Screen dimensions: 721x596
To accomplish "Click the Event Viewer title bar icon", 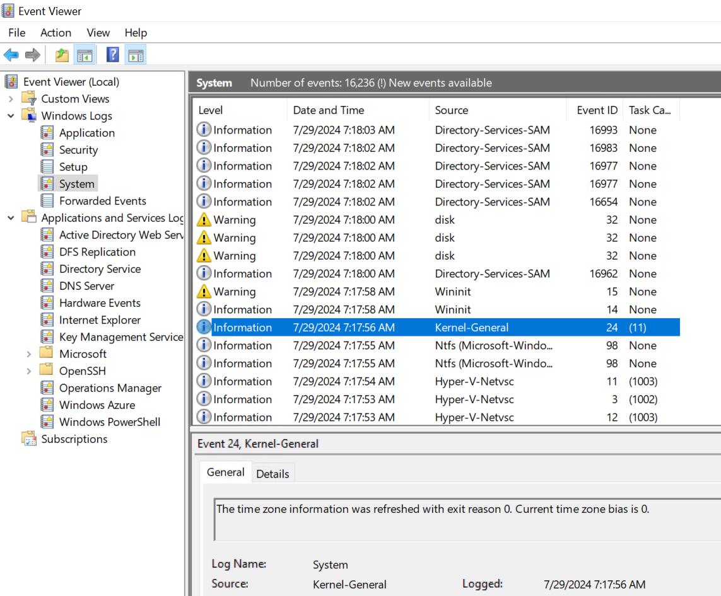I will [8, 11].
